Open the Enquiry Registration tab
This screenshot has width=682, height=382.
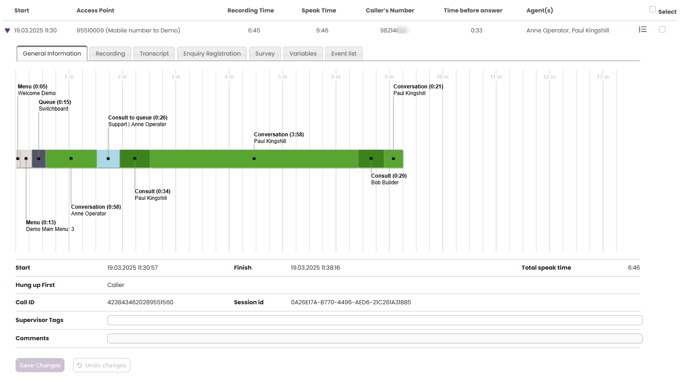[212, 54]
